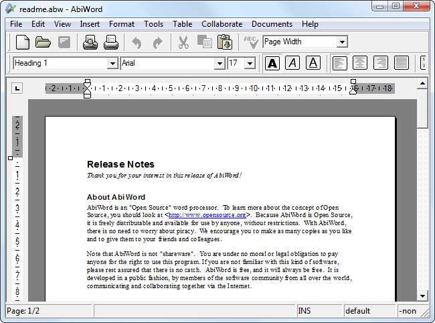The image size is (435, 323).
Task: Click the Save document icon
Action: tap(64, 42)
